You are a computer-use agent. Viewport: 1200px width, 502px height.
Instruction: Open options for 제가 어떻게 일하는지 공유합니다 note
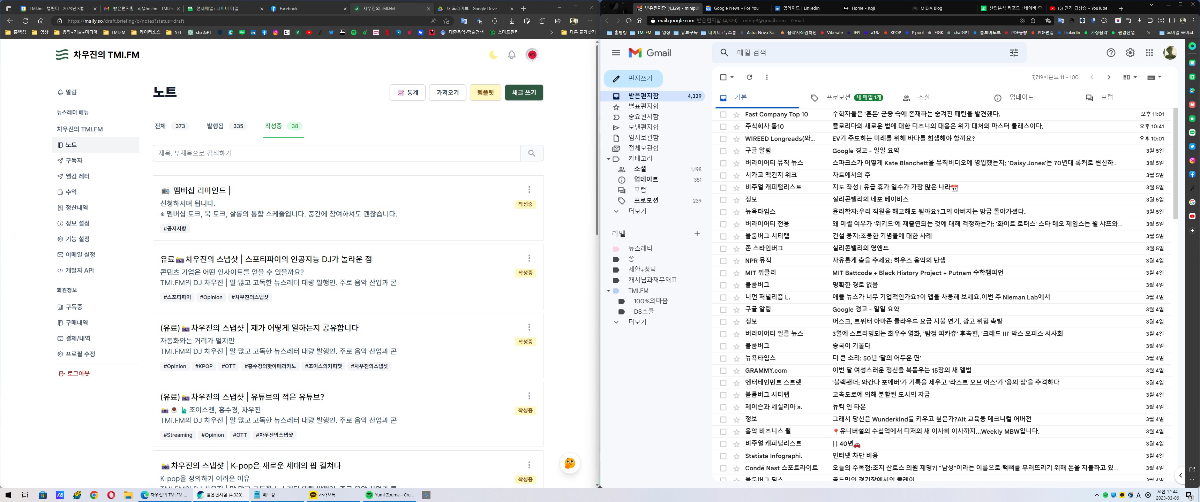click(x=529, y=327)
